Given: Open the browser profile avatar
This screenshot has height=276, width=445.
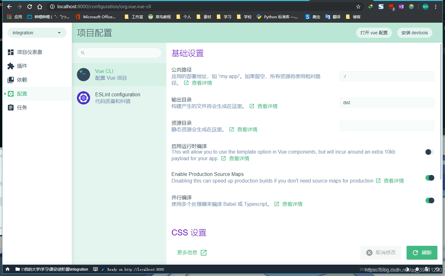Looking at the screenshot, I should click(x=425, y=7).
